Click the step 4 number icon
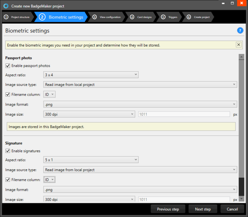 [132, 17]
